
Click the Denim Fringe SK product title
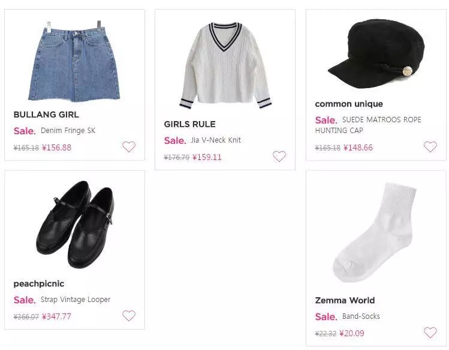68,131
